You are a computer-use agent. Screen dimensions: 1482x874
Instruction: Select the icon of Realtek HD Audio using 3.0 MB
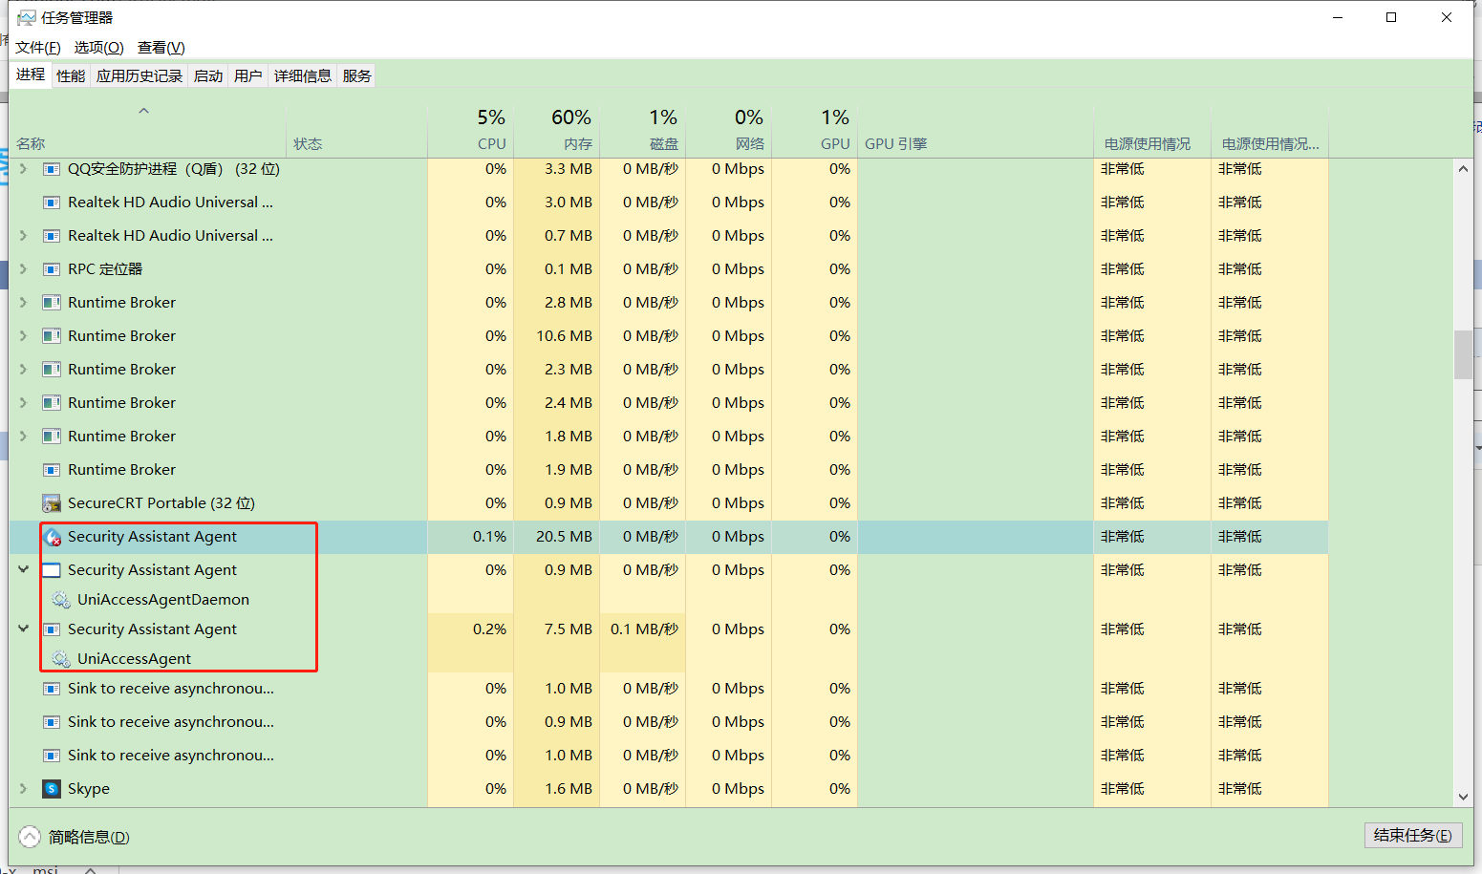point(52,203)
